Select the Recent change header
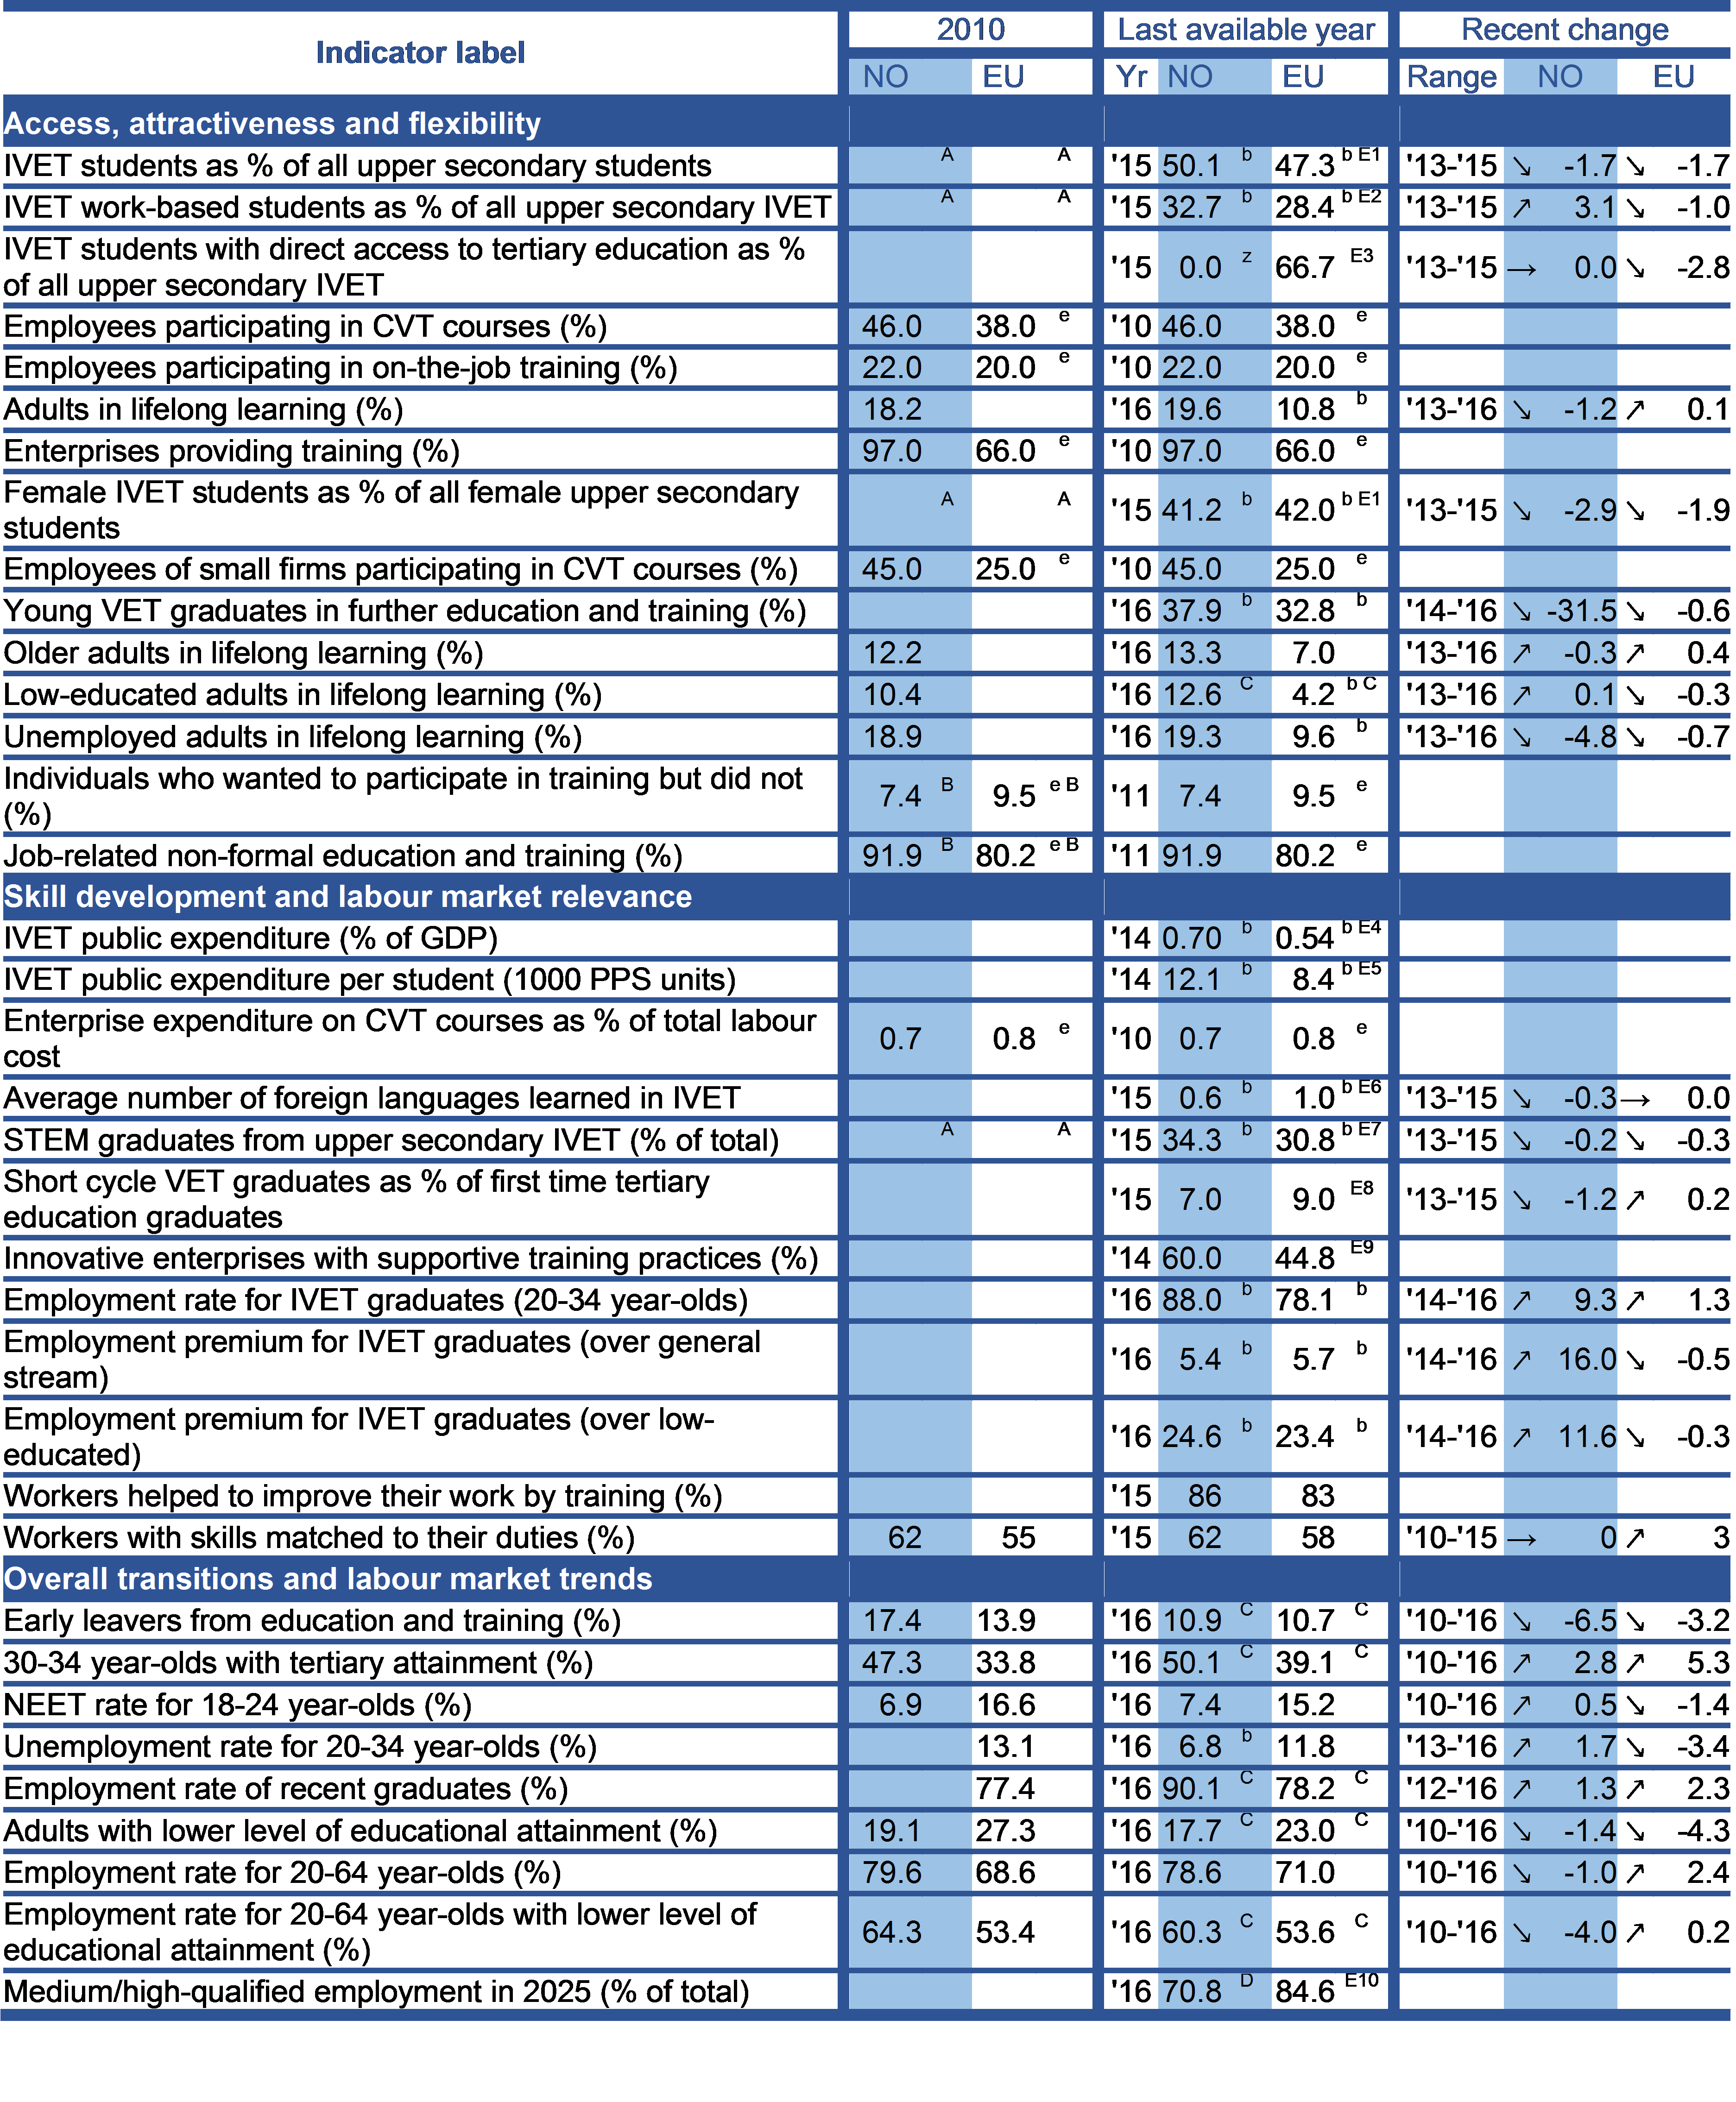The image size is (1736, 2102). point(1564,30)
